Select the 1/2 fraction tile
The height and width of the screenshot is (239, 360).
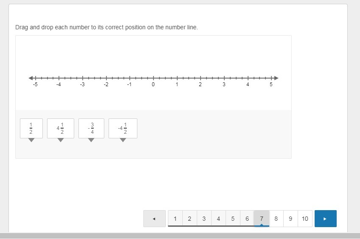tap(31, 128)
